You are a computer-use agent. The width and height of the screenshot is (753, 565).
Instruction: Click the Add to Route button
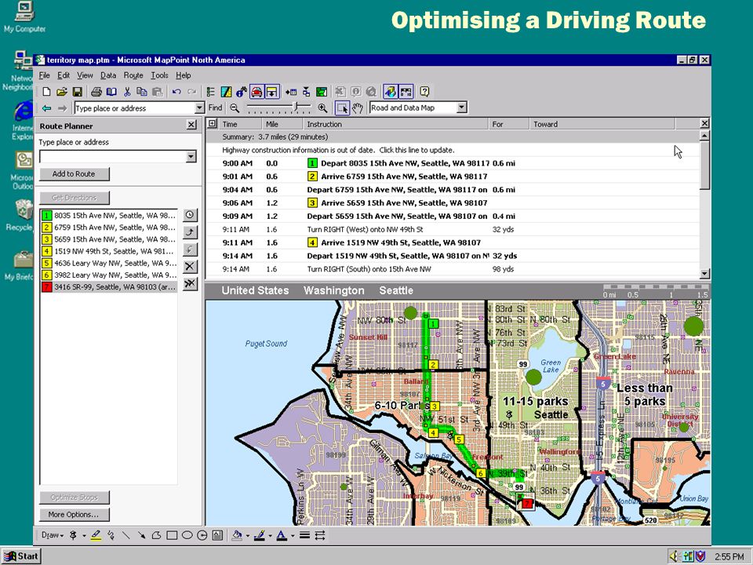click(74, 174)
